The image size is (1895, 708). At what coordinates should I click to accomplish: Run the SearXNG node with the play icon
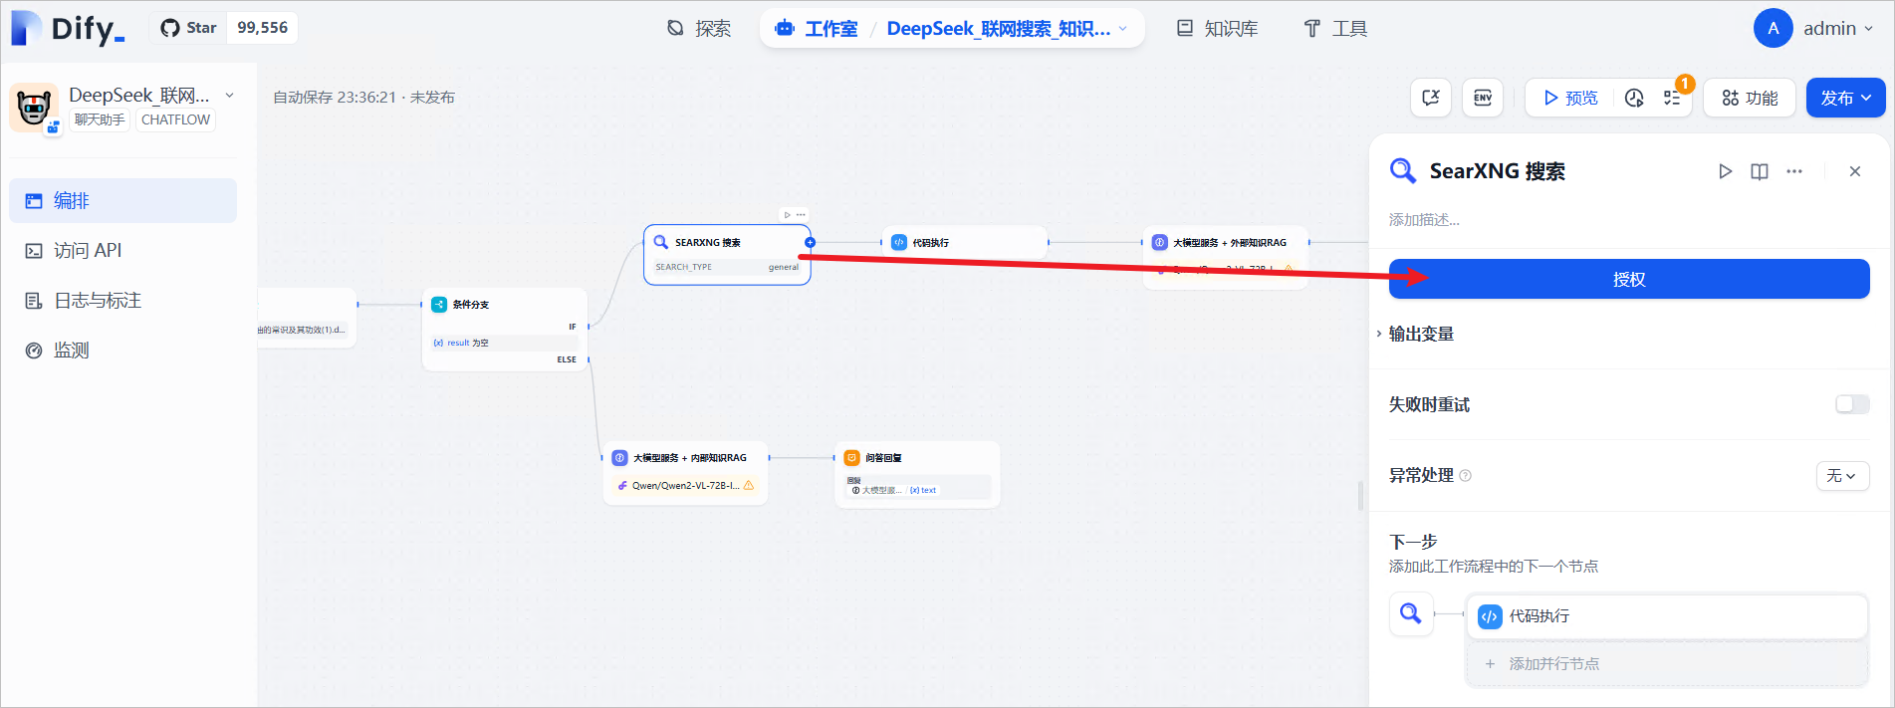coord(1725,171)
